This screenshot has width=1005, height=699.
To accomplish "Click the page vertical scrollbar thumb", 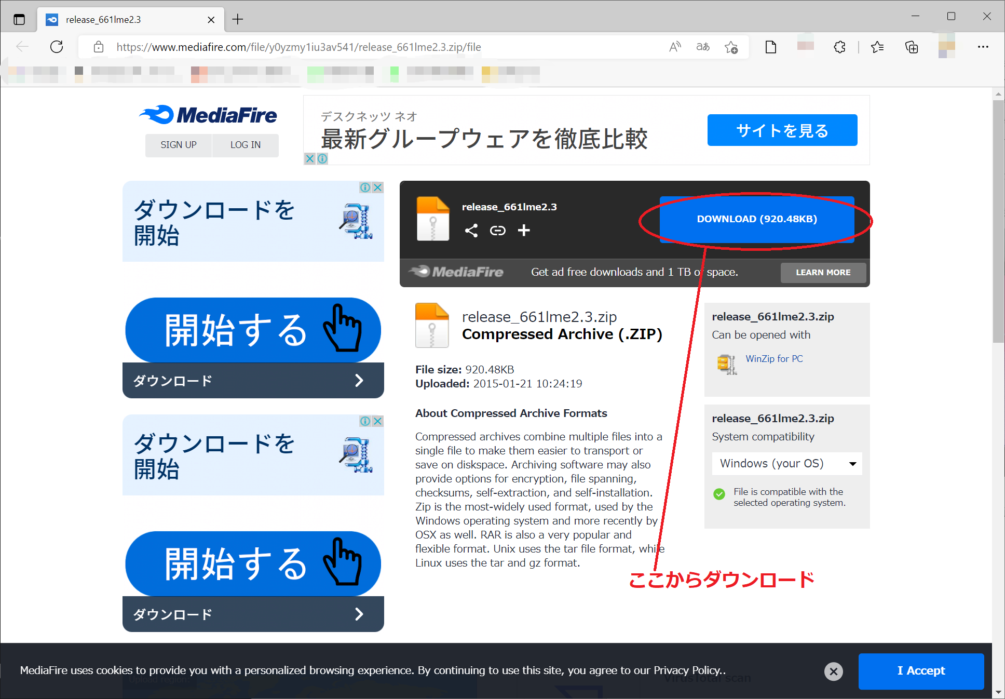I will [998, 221].
